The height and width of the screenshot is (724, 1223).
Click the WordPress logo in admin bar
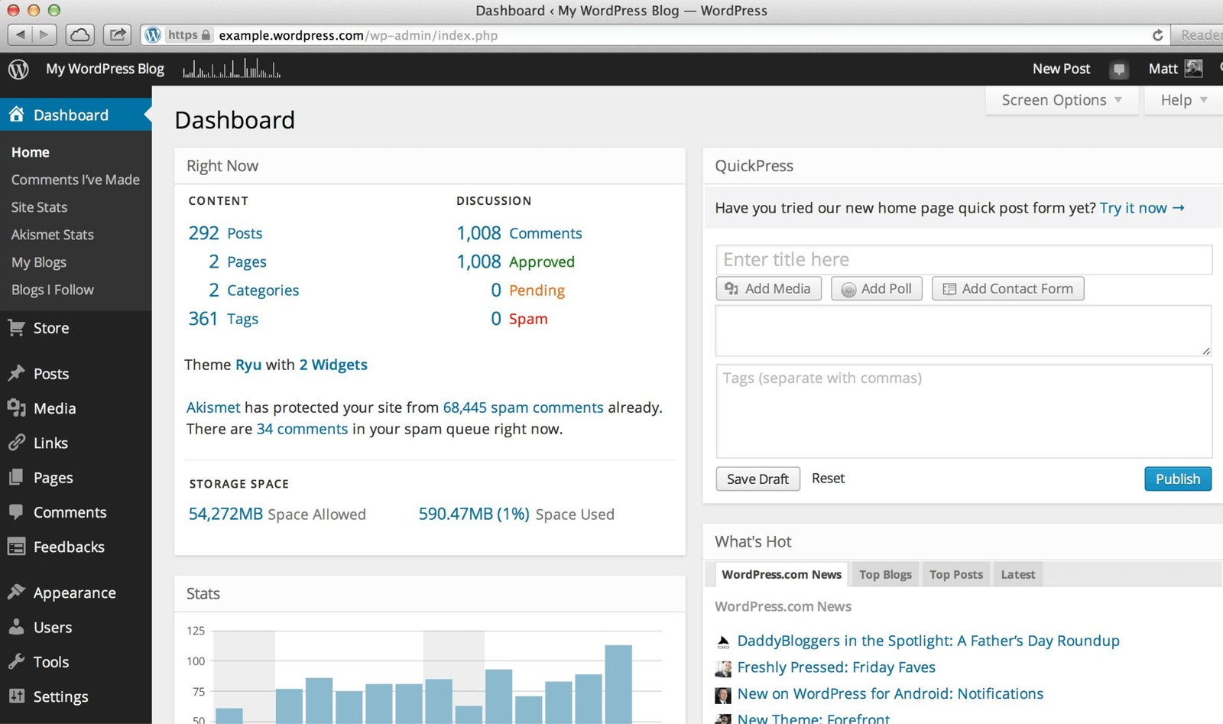(18, 69)
